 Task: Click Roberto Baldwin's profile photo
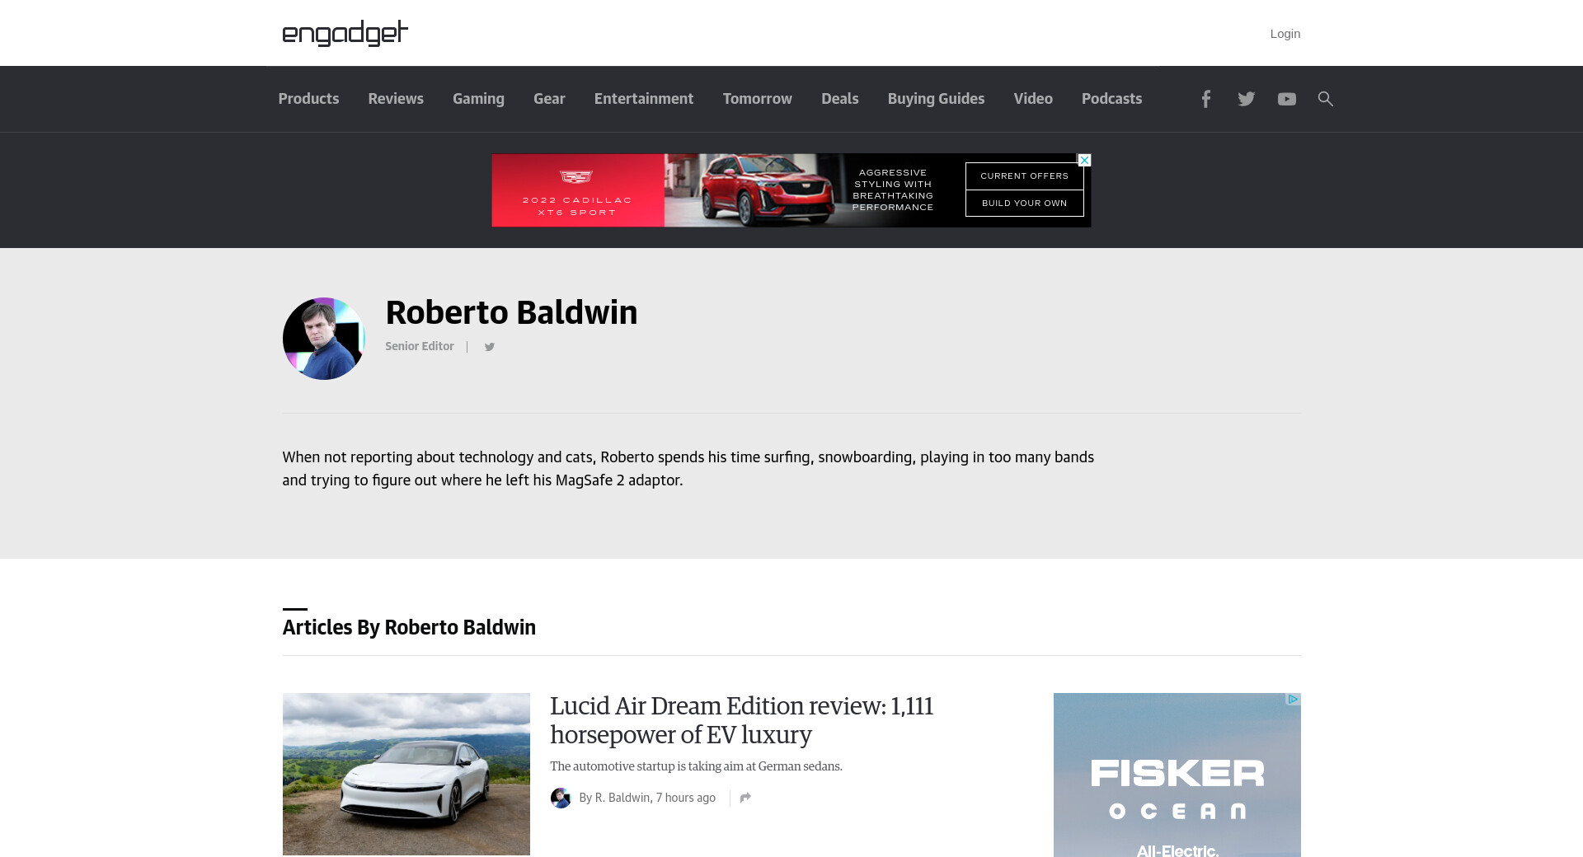(x=324, y=339)
